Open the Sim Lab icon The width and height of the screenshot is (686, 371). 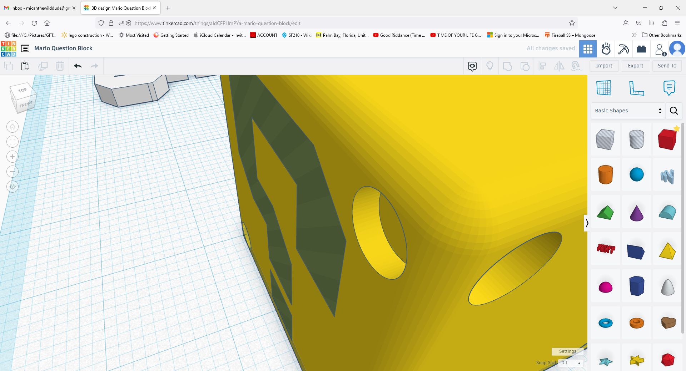coord(606,49)
